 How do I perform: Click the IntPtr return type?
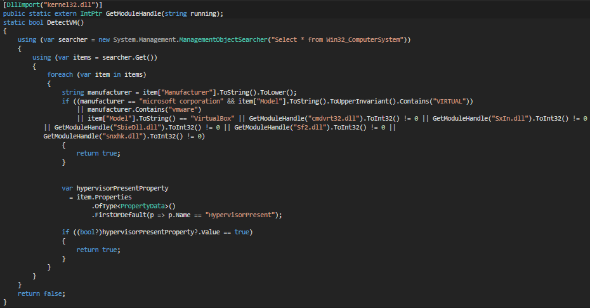coord(90,14)
